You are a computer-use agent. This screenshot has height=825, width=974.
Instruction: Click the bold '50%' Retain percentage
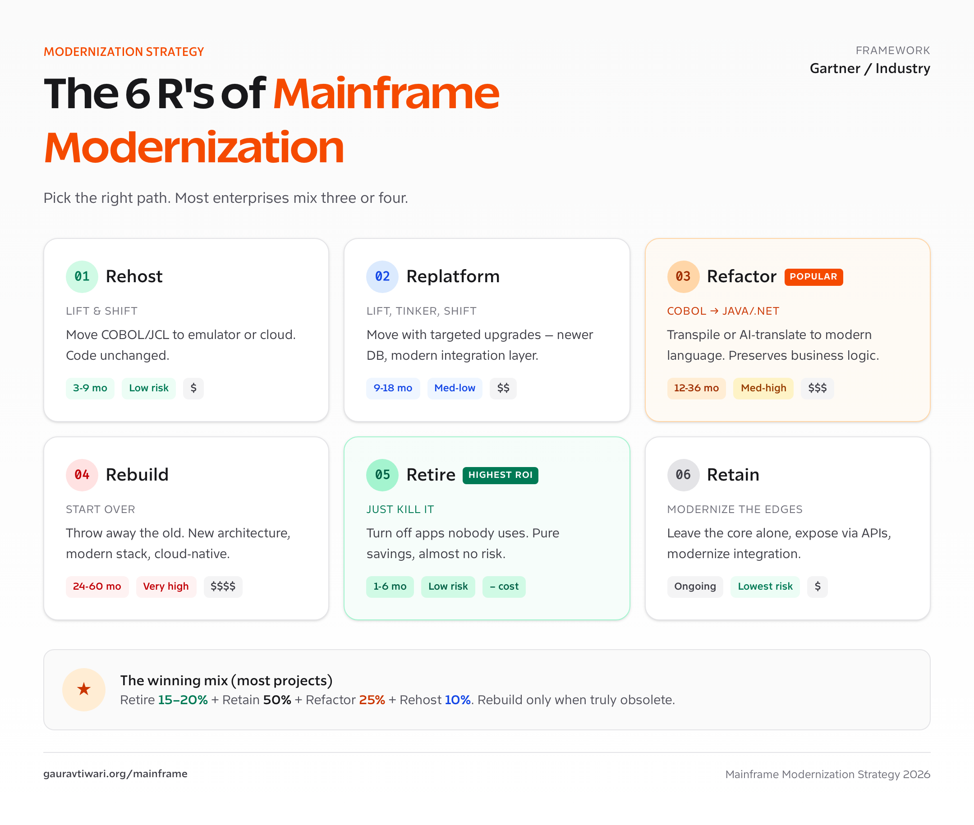277,700
